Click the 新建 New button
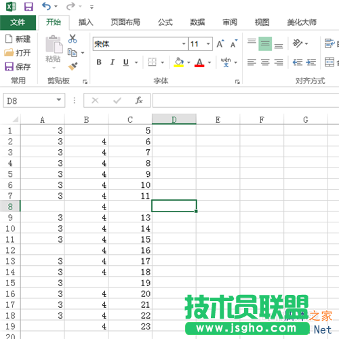 [18, 39]
